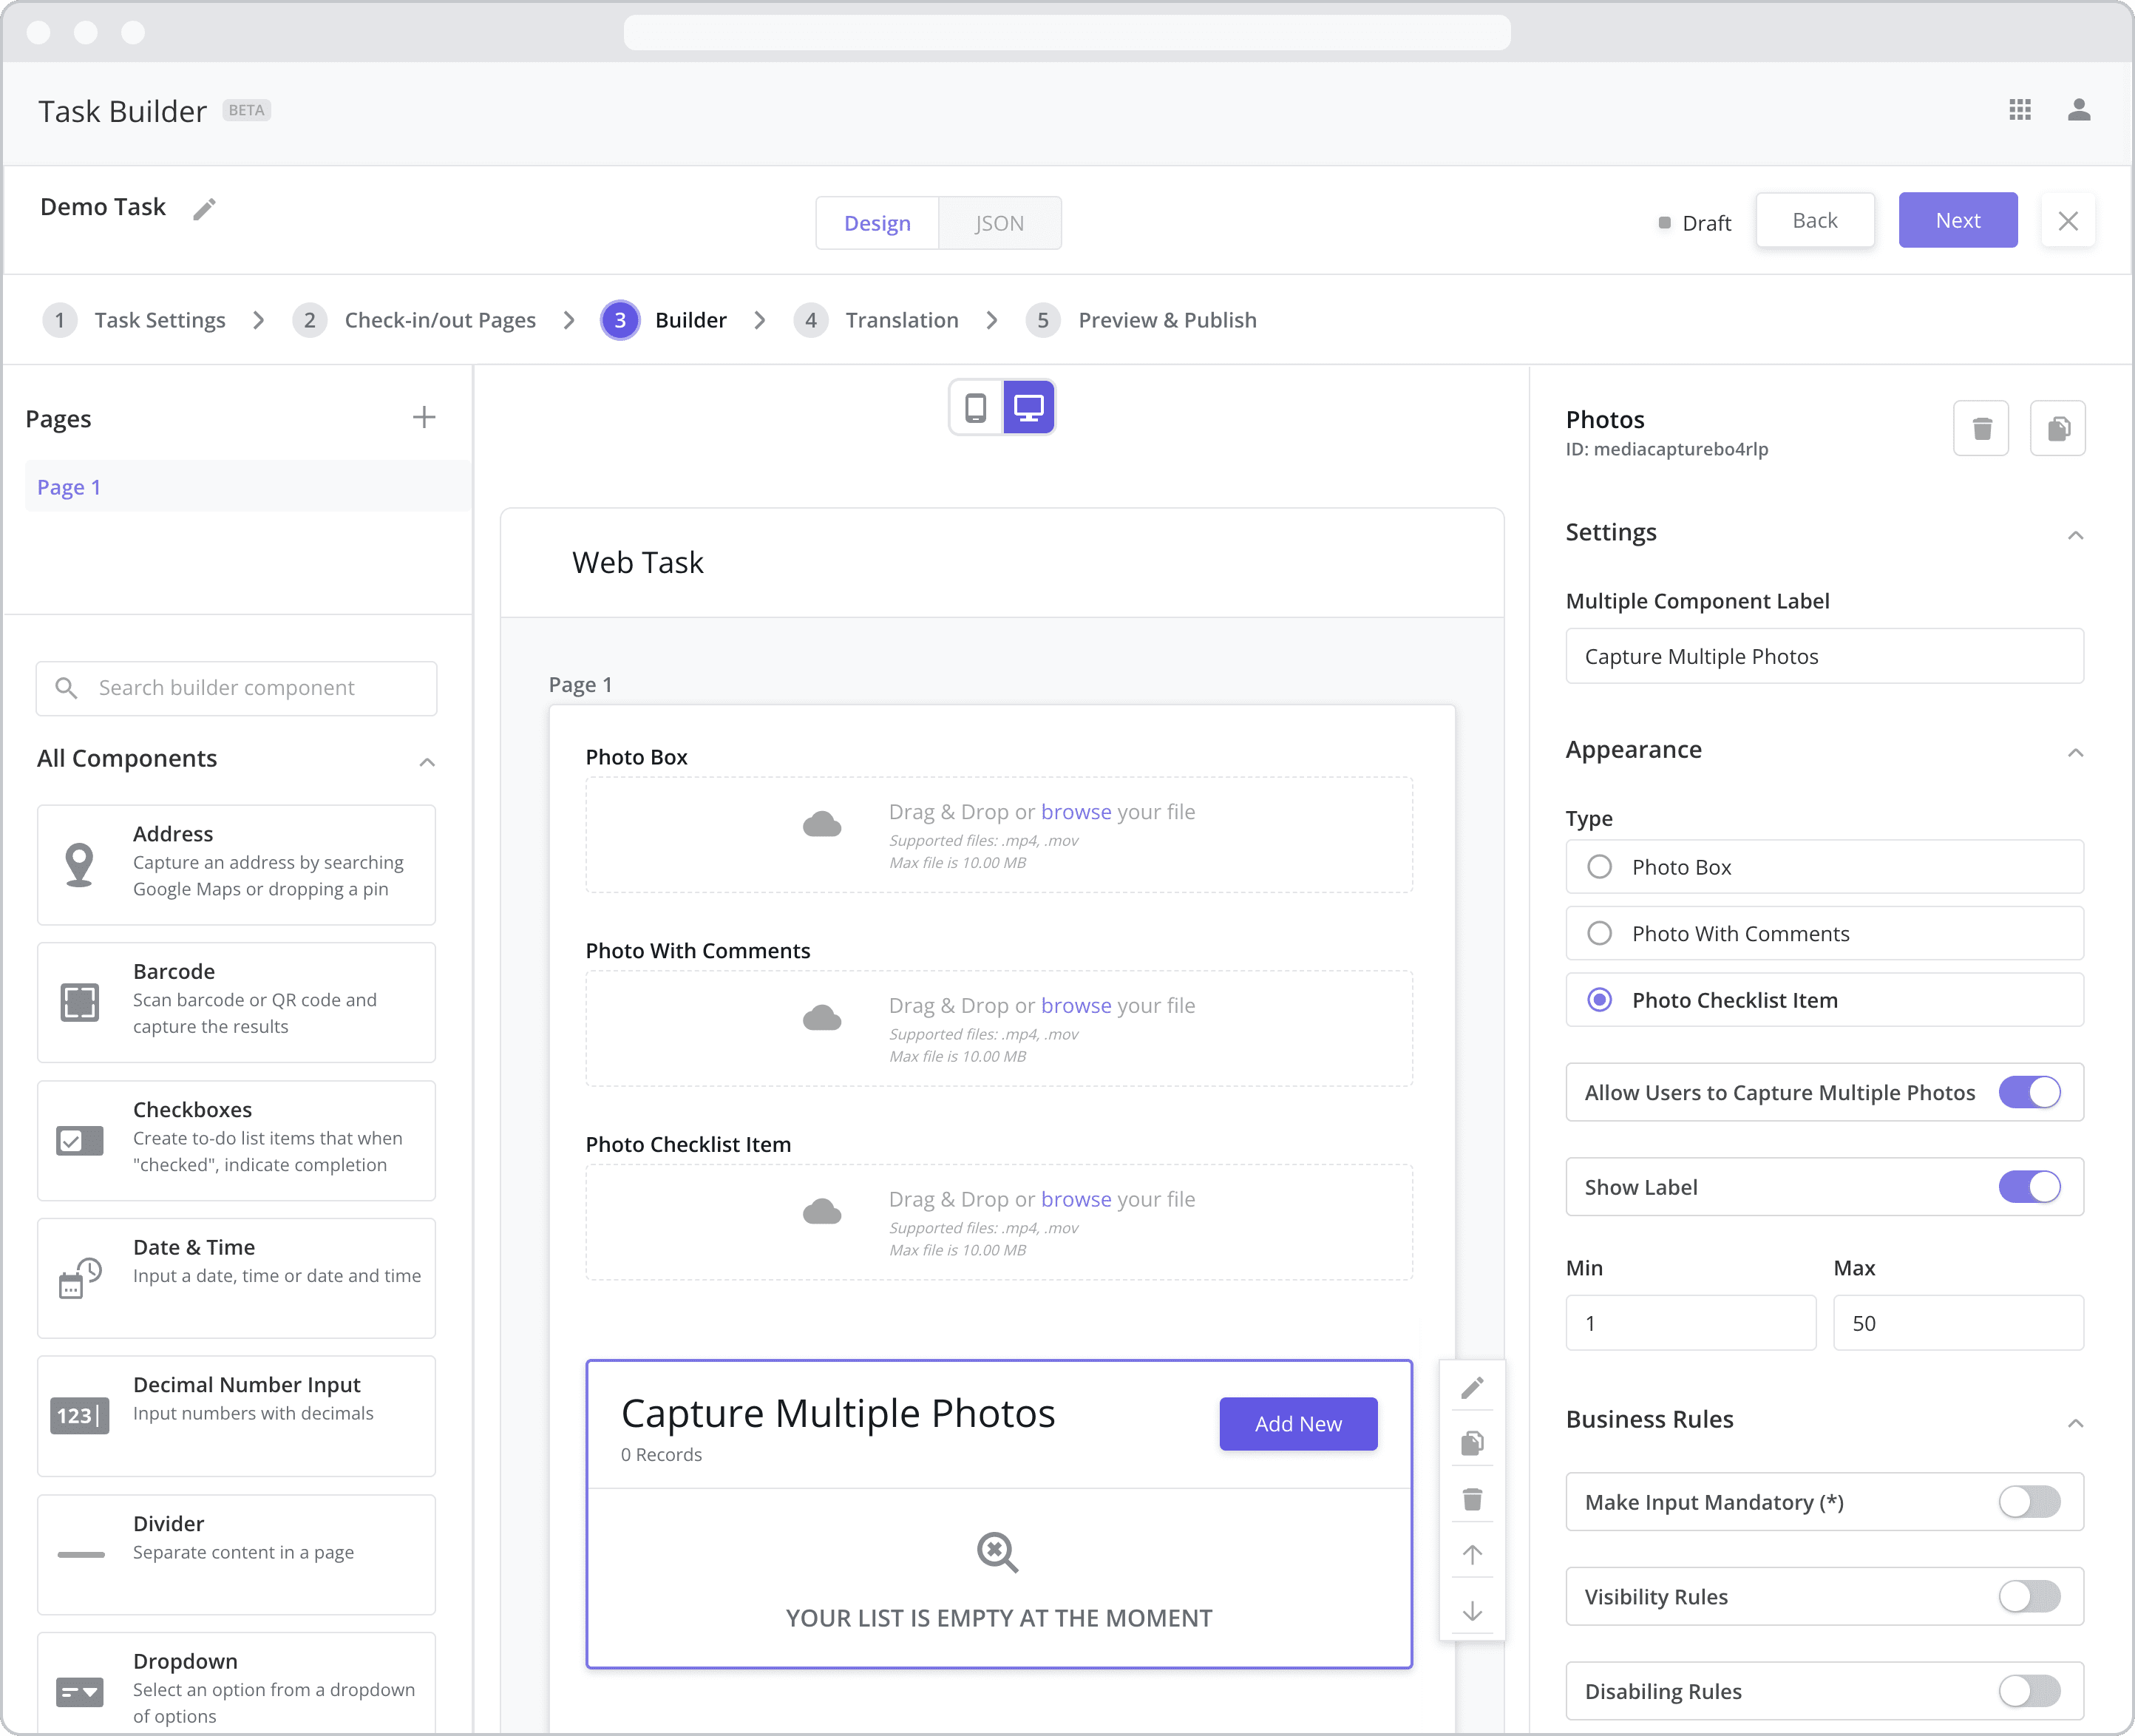Click the Barcode scanner icon
Image resolution: width=2135 pixels, height=1736 pixels.
coord(80,1002)
